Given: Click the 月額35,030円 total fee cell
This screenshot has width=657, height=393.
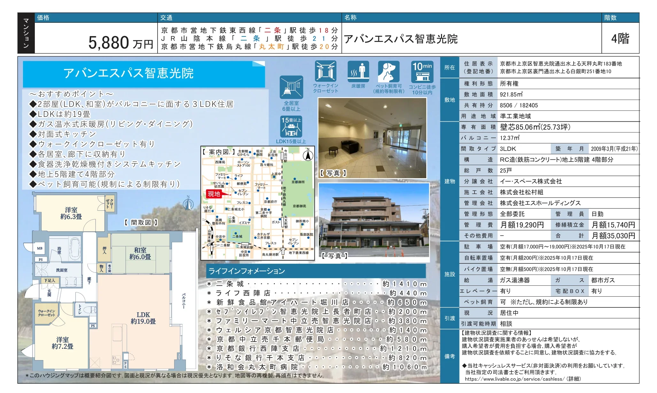Looking at the screenshot, I should [x=613, y=236].
